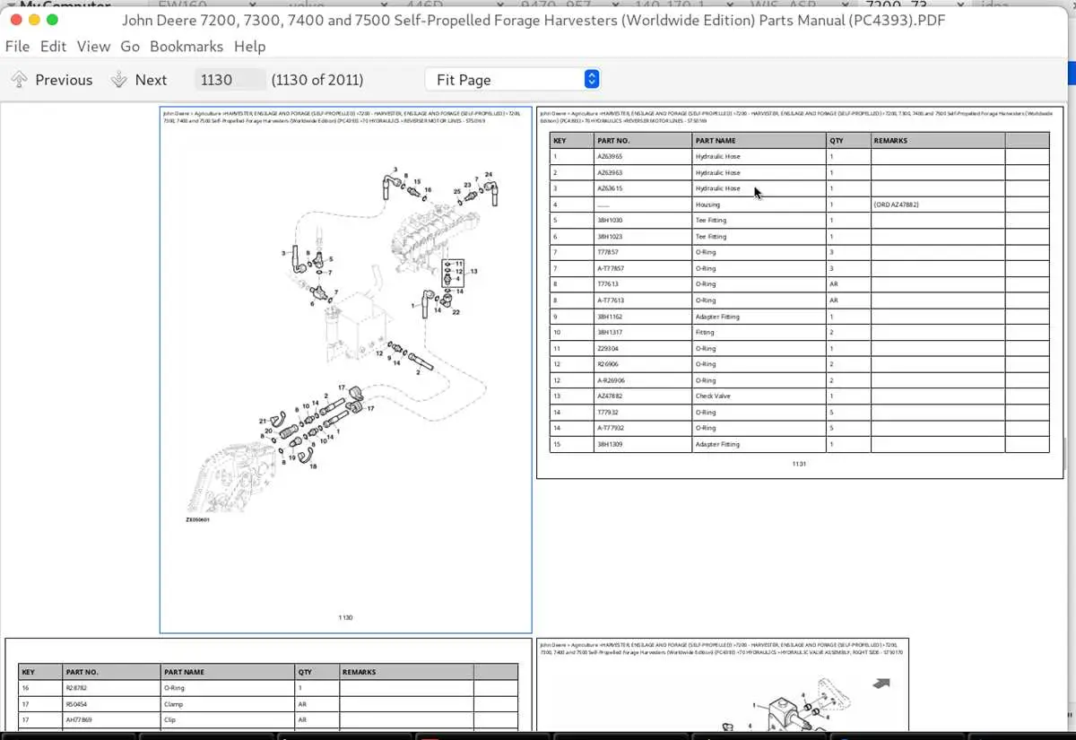Click the Next page down-arrow icon
1076x740 pixels.
coord(118,80)
